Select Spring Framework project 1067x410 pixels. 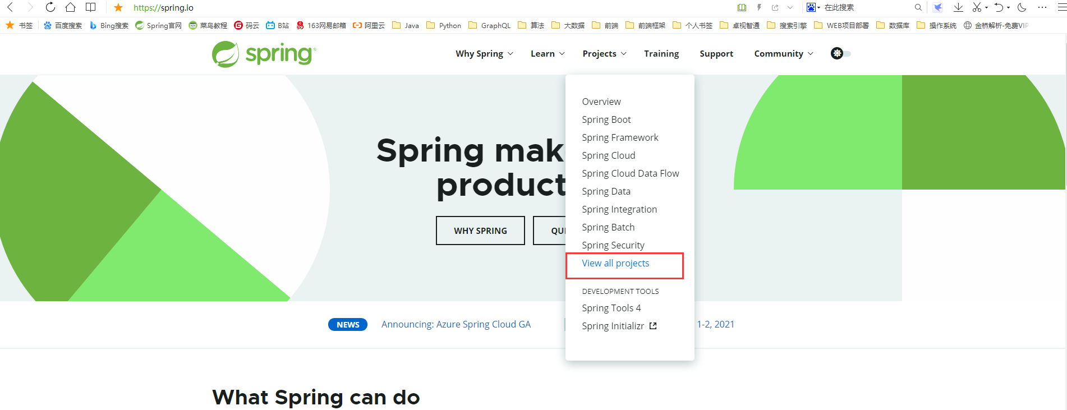(x=620, y=137)
